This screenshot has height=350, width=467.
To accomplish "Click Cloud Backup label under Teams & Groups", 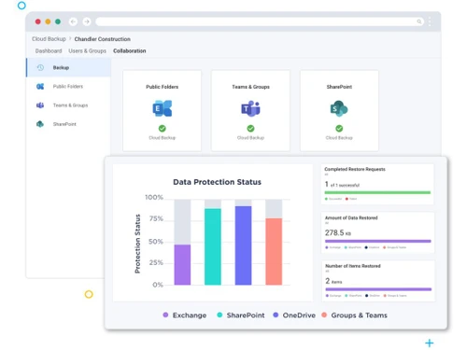I will [x=250, y=138].
